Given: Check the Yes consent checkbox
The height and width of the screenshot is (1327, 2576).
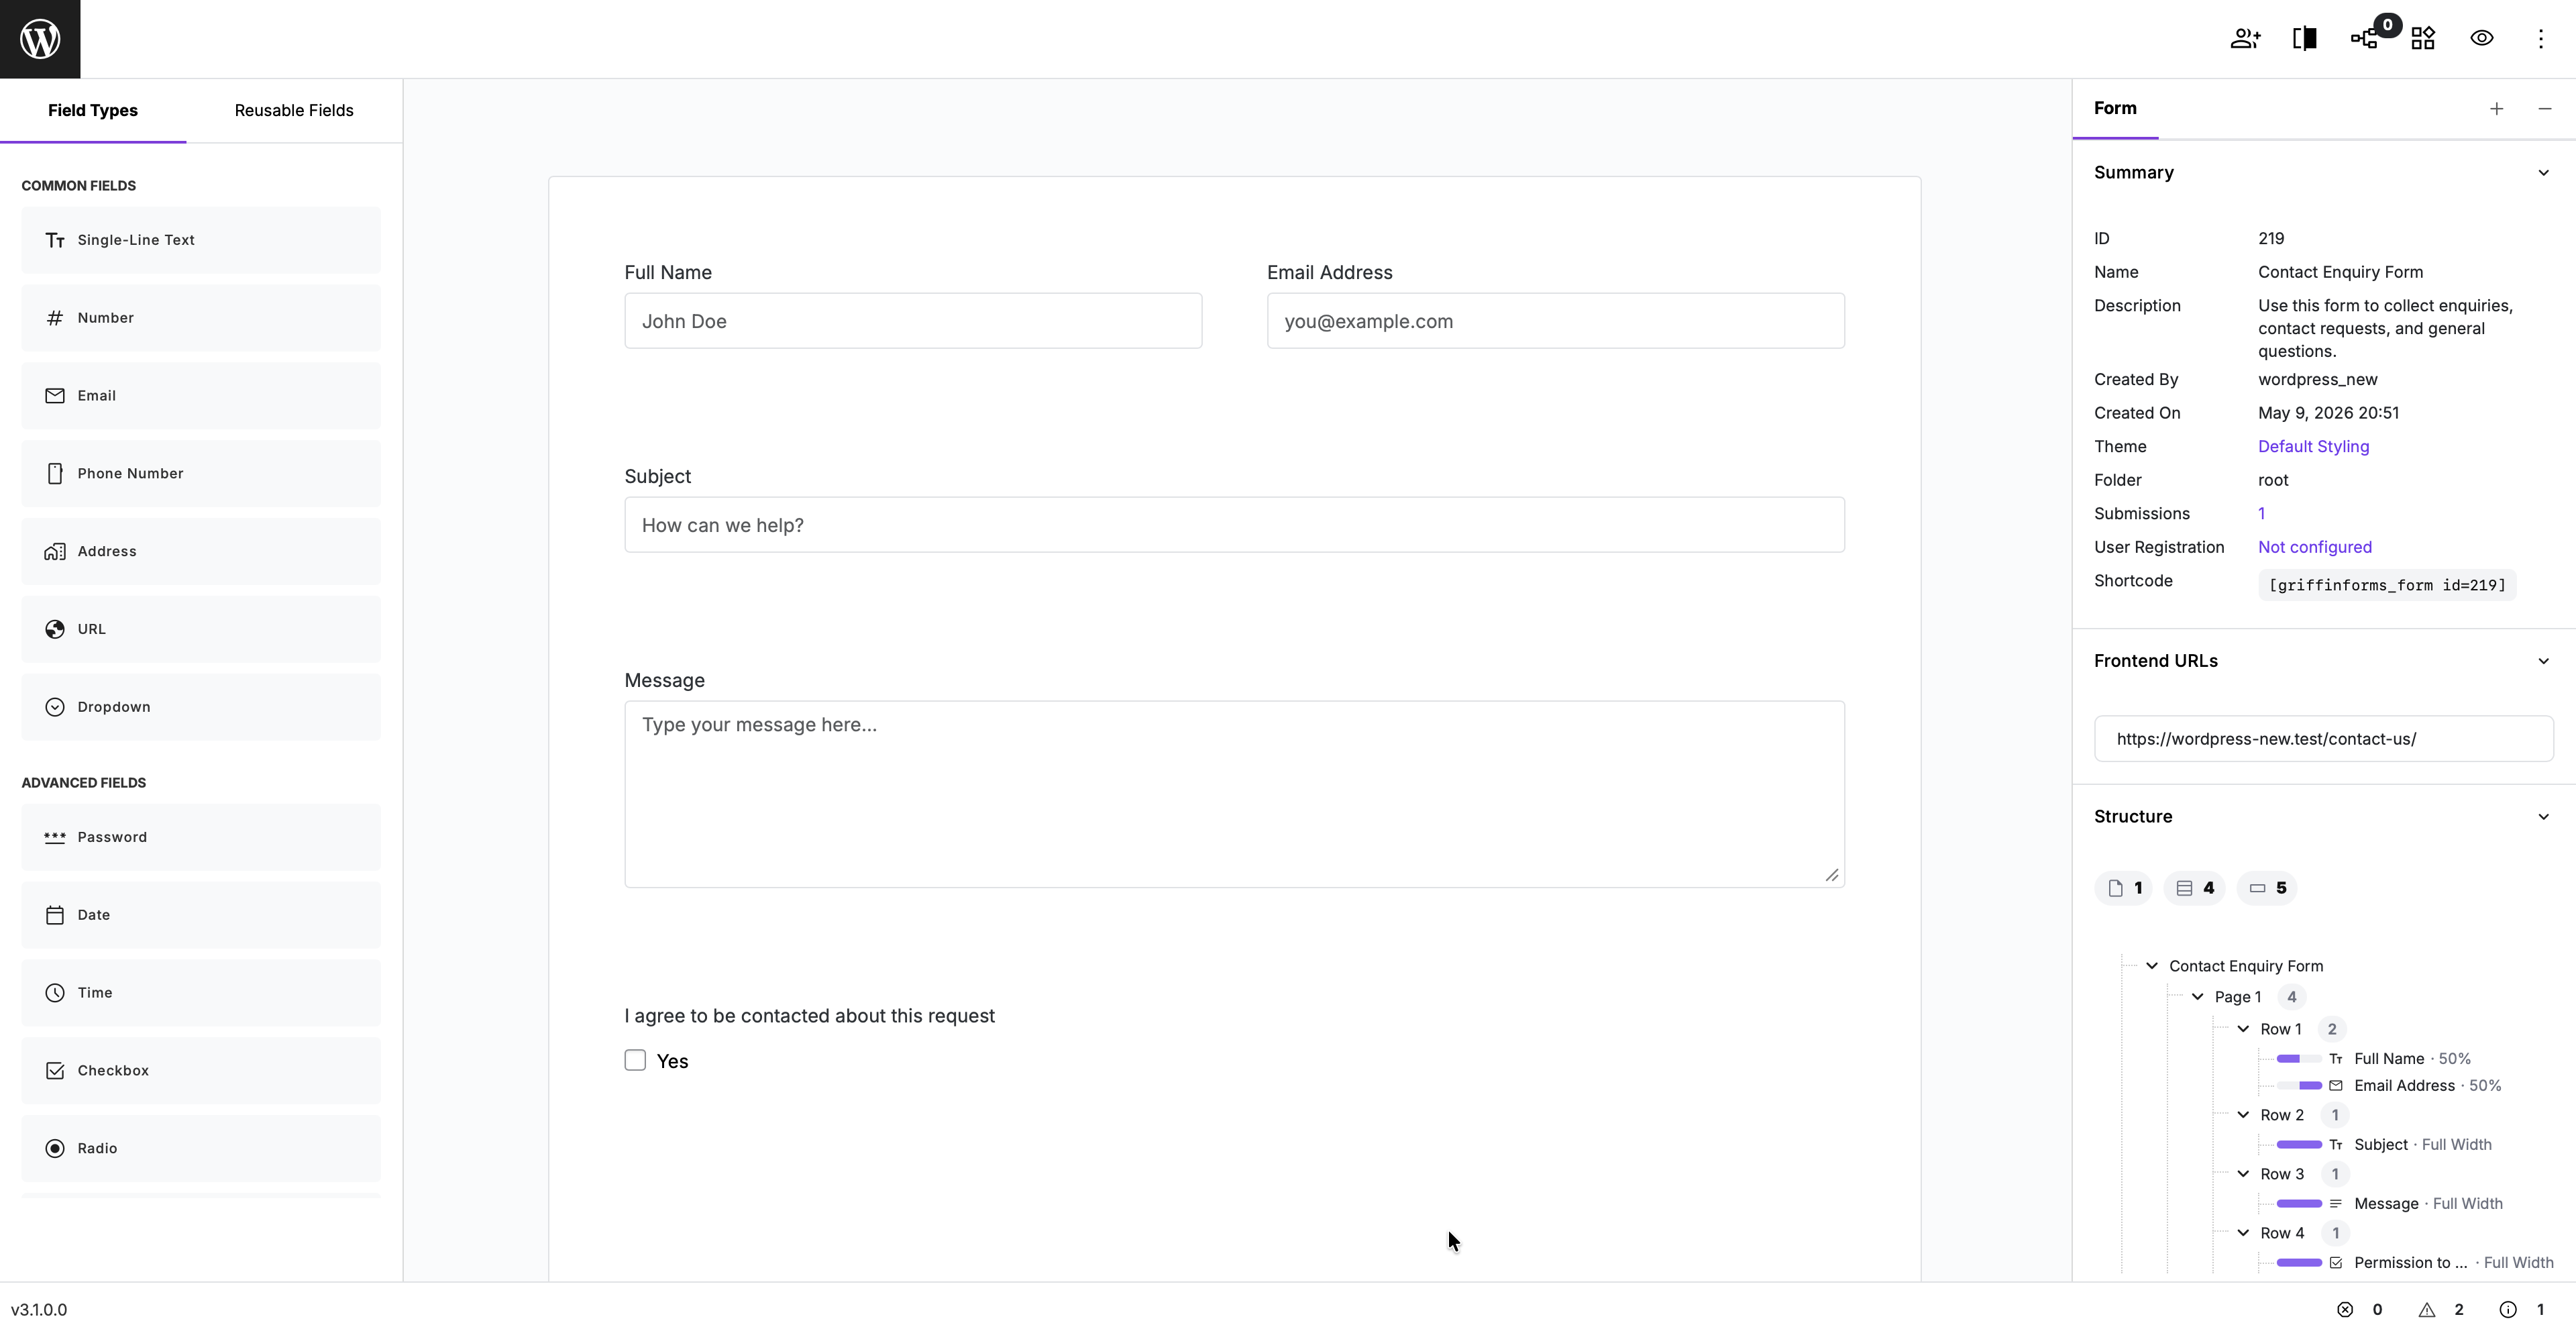Looking at the screenshot, I should tap(635, 1060).
